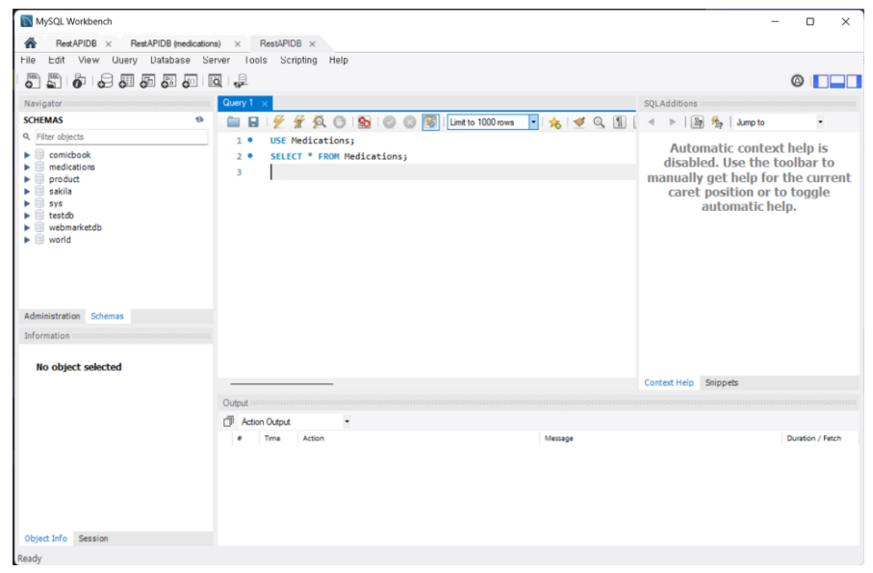873x573 pixels.
Task: Copy output with Action Output icon
Action: tap(228, 422)
